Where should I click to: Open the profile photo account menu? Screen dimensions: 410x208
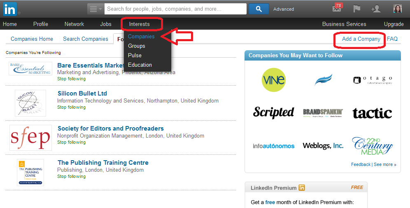[x=397, y=9]
